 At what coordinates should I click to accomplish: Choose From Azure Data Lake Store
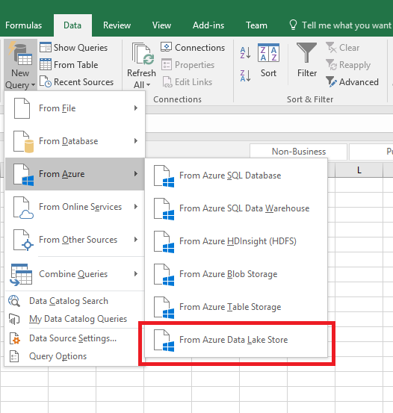236,340
